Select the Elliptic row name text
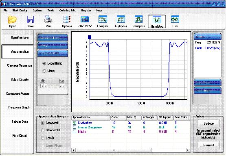226x156 pixels. (x=82, y=132)
